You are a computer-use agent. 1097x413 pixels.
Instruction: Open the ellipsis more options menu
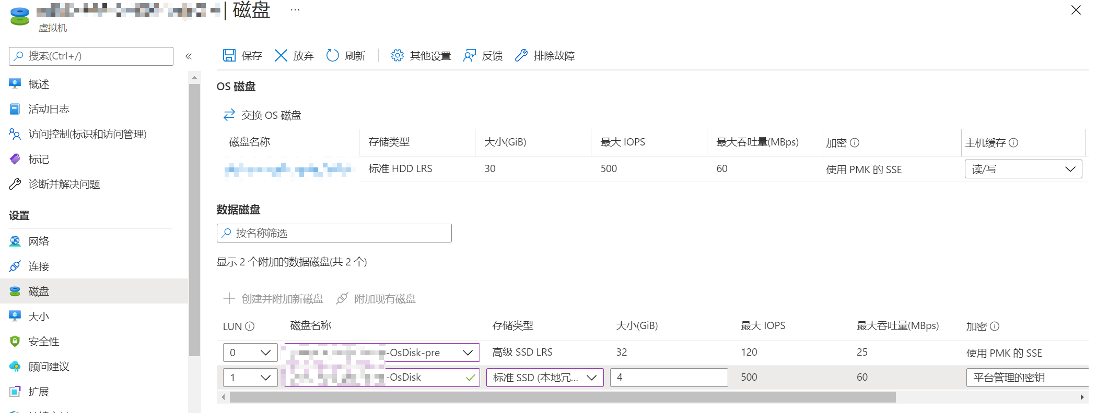pos(295,10)
